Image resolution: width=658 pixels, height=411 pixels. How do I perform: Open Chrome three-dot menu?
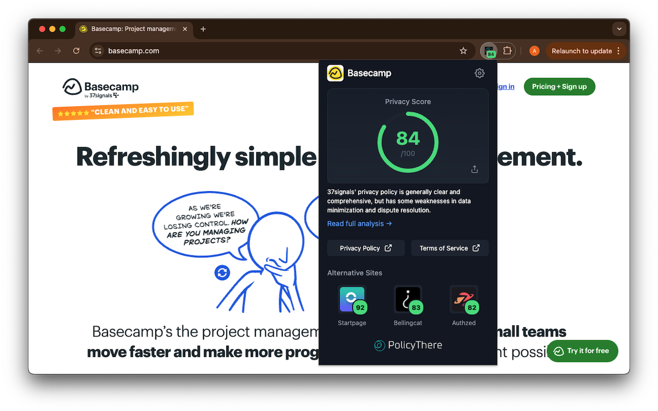click(x=618, y=51)
